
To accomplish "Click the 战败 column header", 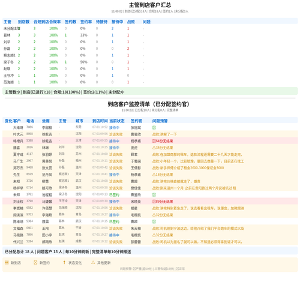I will pyautogui.click(x=131, y=22).
